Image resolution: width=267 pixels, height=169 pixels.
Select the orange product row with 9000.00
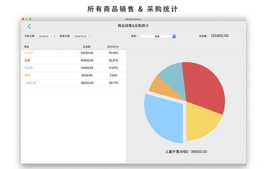(73, 76)
